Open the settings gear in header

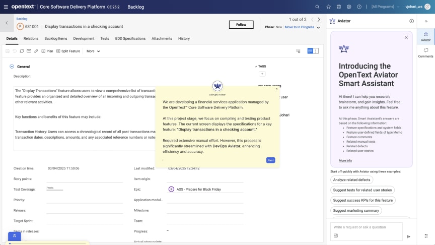click(x=349, y=7)
